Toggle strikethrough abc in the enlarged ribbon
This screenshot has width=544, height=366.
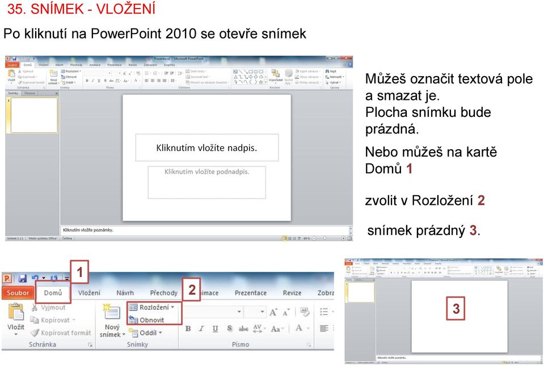(243, 328)
